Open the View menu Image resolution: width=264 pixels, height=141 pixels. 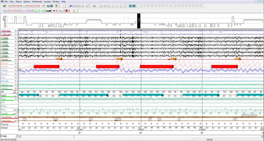(12, 2)
